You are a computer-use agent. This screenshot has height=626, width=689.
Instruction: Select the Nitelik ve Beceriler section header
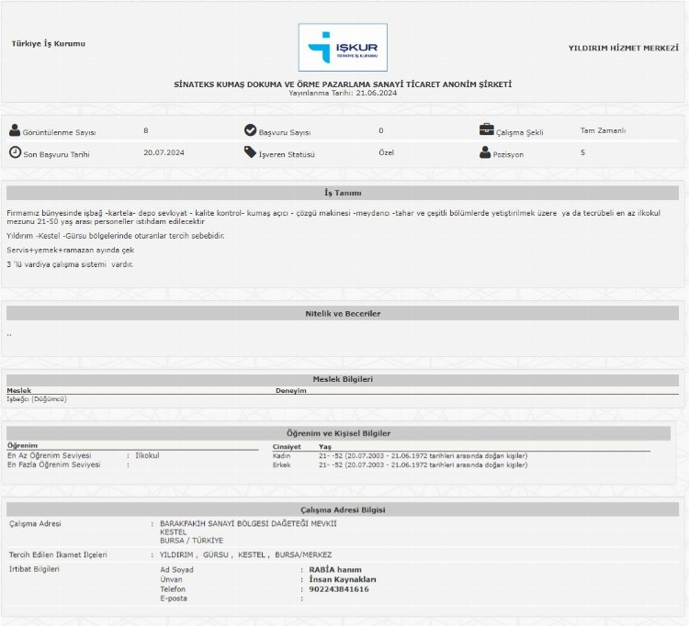coord(343,314)
